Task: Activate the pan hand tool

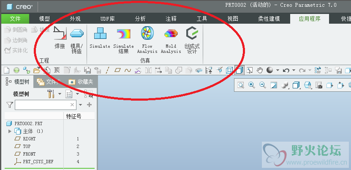Action: click(259, 70)
